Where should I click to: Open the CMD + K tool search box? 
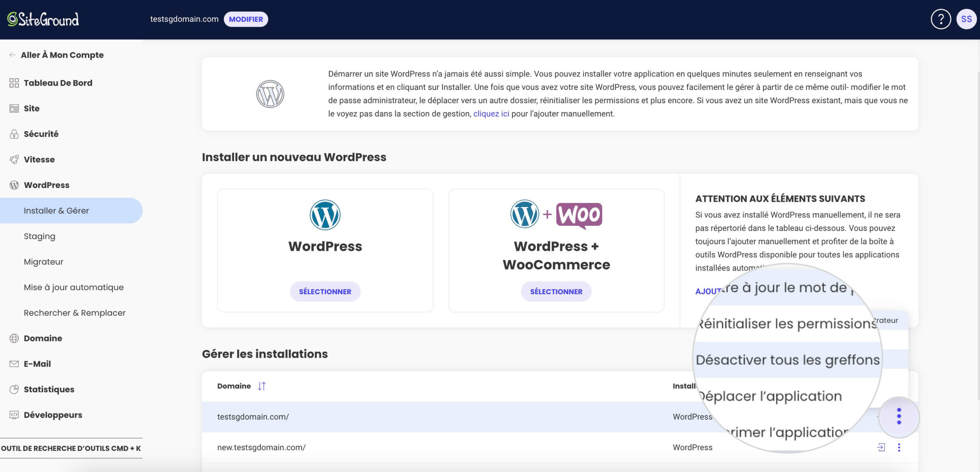point(71,448)
